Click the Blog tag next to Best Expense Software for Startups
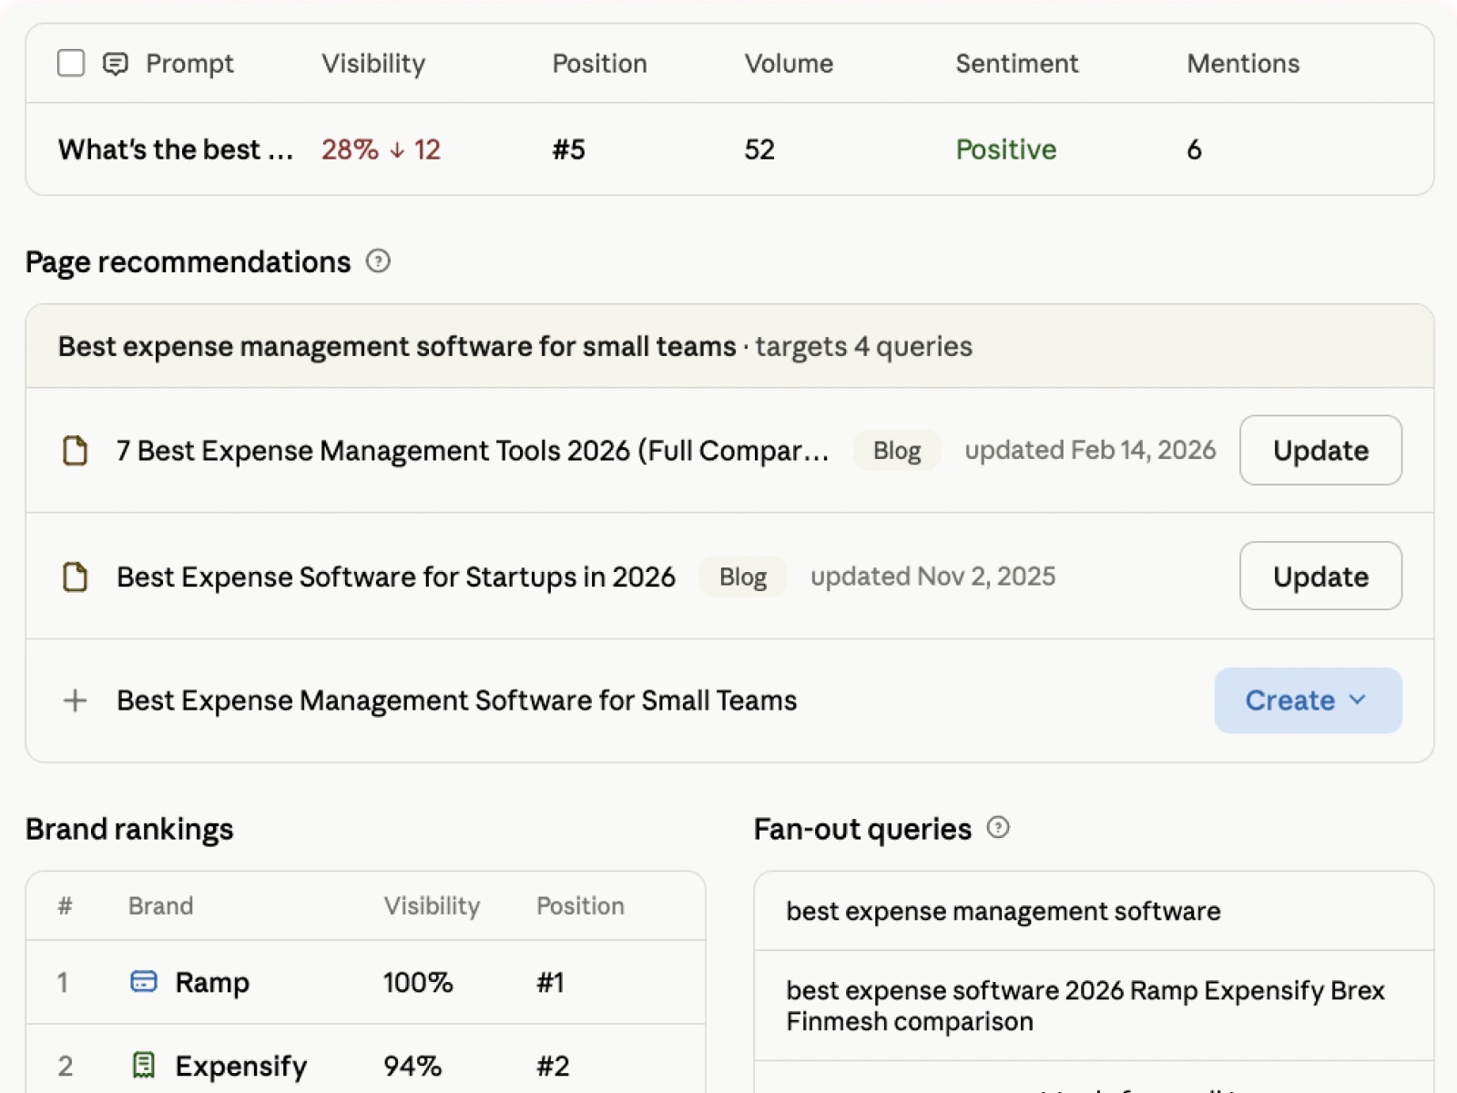 743,577
